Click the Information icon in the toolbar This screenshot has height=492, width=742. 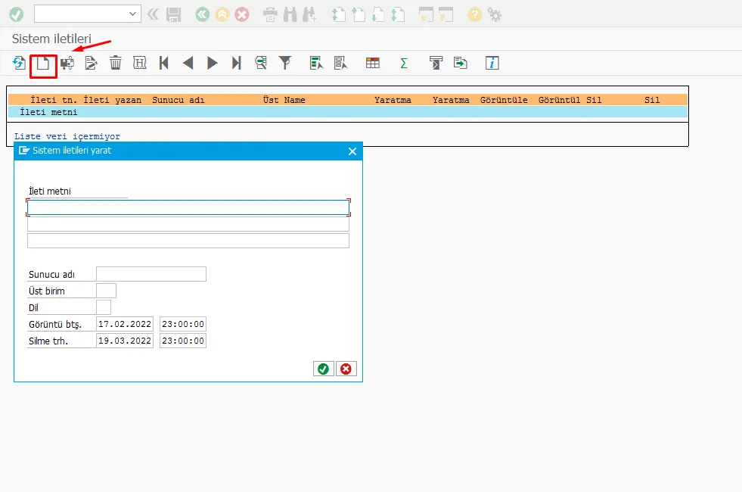492,64
